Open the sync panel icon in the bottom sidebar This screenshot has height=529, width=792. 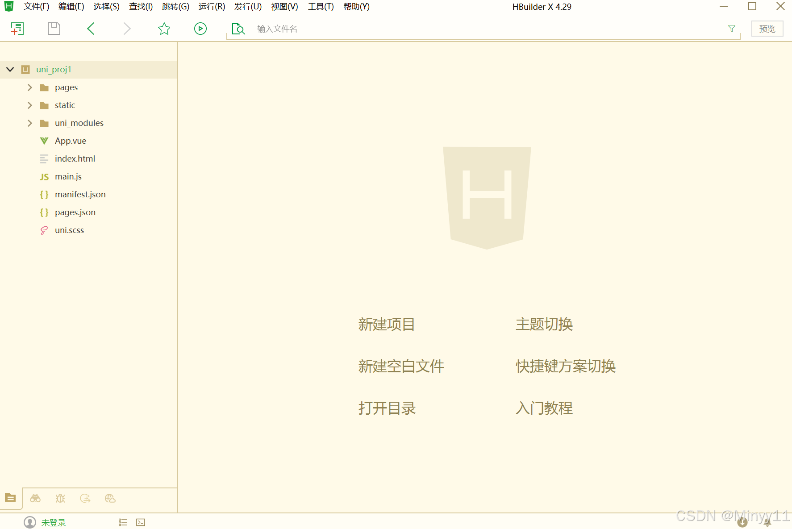tap(85, 498)
